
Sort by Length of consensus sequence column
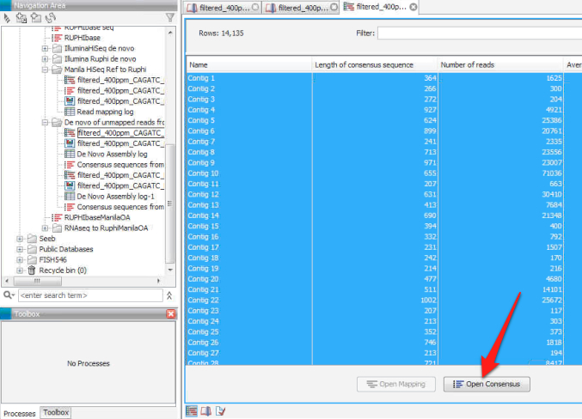[x=375, y=65]
